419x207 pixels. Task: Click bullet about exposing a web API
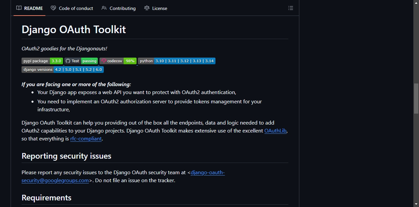coord(137,92)
